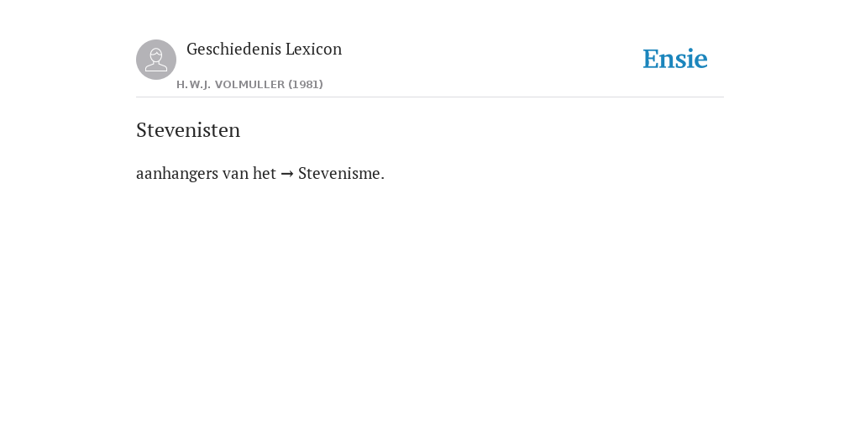Click the 'sie' letters of the Ensie logo
Image resolution: width=860 pixels, height=430 pixels.
click(692, 59)
